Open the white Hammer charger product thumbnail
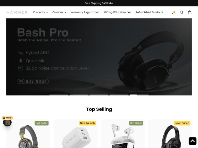The height and width of the screenshot is (148, 198). click(x=75, y=134)
